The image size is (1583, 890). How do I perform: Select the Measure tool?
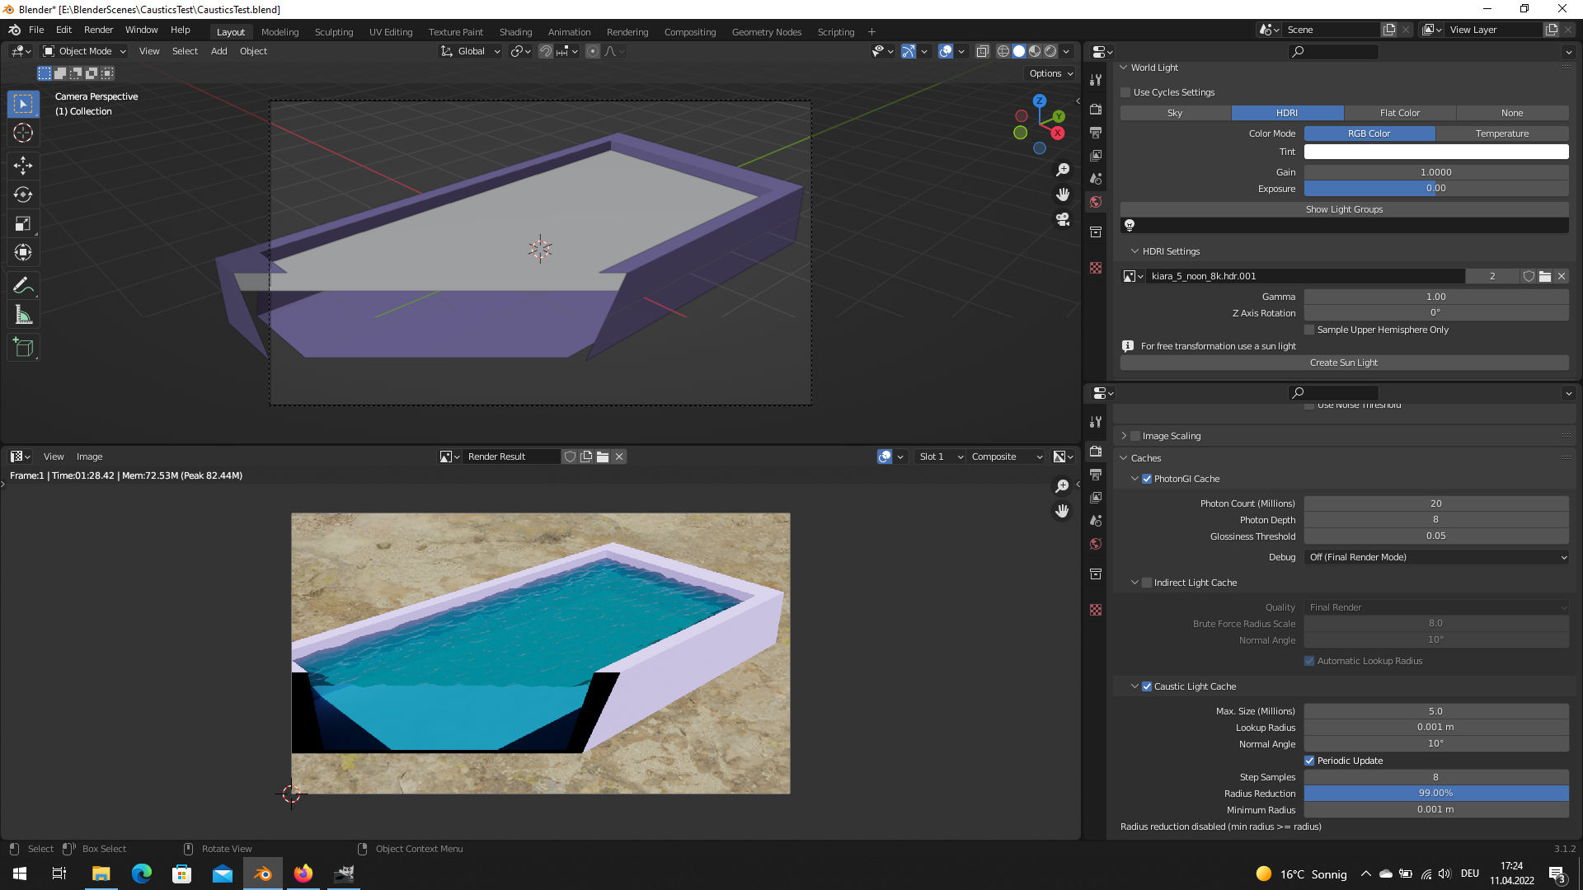tap(23, 315)
